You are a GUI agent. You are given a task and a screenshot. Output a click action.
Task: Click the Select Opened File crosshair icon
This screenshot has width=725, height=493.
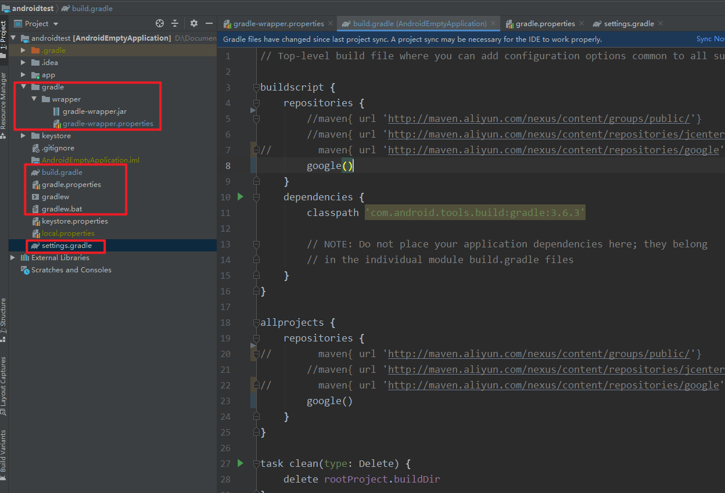pos(159,23)
